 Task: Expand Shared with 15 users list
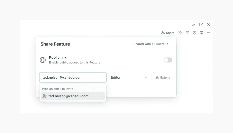tap(151, 44)
